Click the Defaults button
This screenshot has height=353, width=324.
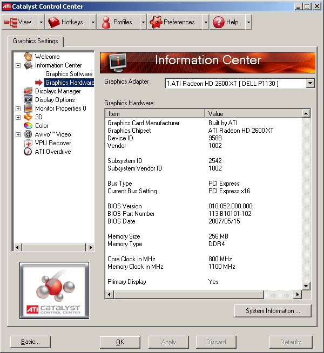[291, 342]
